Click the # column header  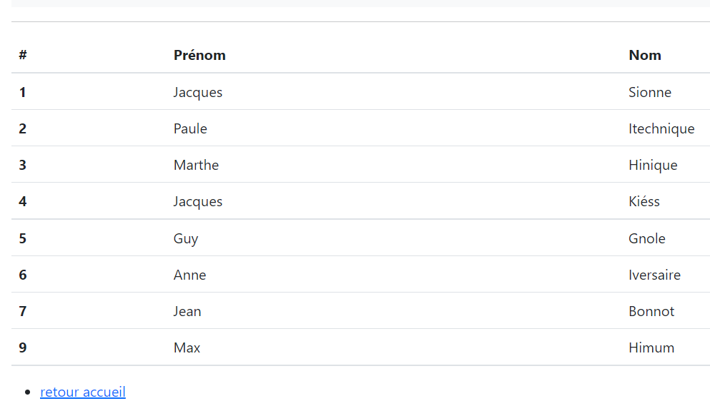tap(23, 55)
